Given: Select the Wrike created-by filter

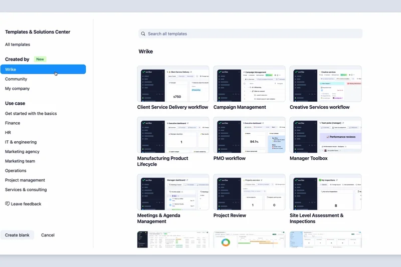Looking at the screenshot, I should pos(43,70).
